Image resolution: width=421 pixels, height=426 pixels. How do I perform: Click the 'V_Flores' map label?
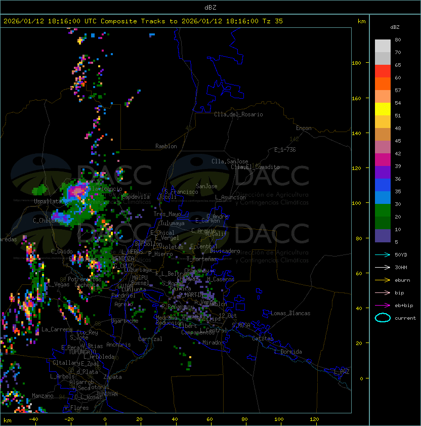(x=76, y=408)
